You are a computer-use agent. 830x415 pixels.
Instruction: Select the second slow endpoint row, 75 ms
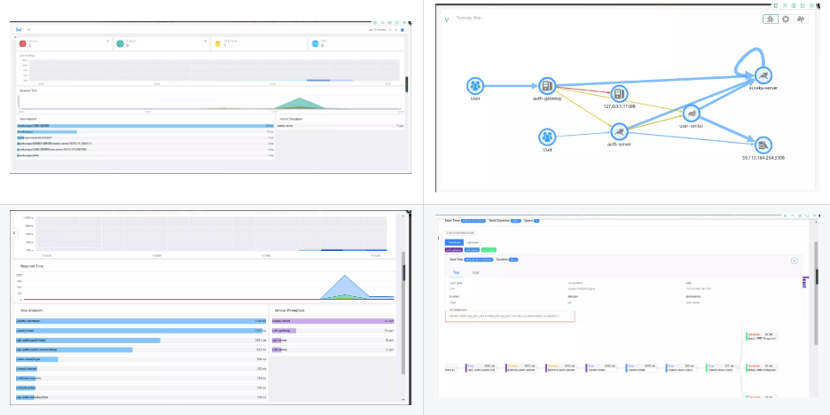tap(145, 132)
